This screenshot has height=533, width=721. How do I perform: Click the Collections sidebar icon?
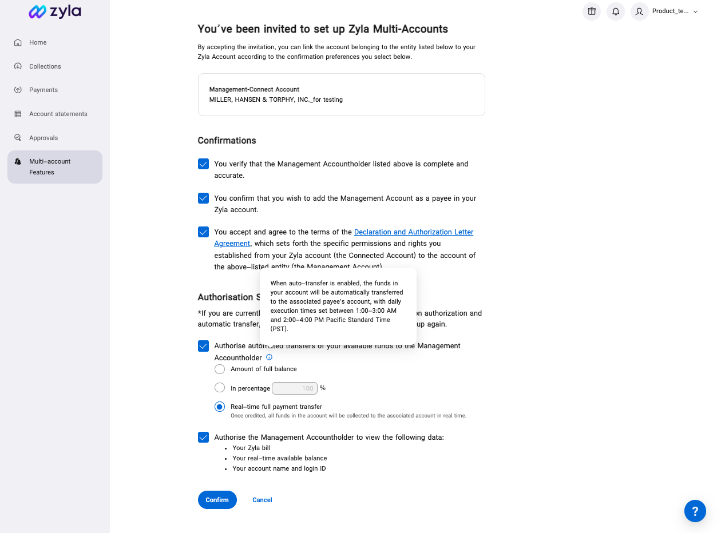click(18, 66)
